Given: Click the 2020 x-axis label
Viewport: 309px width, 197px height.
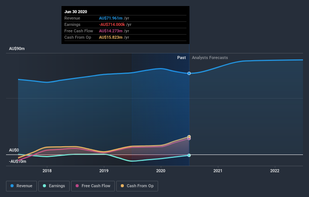Looking at the screenshot, I should pos(161,171).
